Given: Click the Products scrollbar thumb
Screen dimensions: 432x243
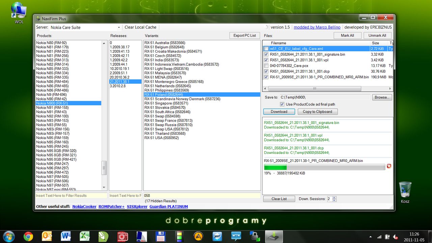Looking at the screenshot, I should point(104,168).
